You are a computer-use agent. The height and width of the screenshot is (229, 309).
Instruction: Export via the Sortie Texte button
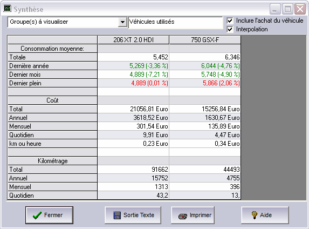(x=133, y=215)
